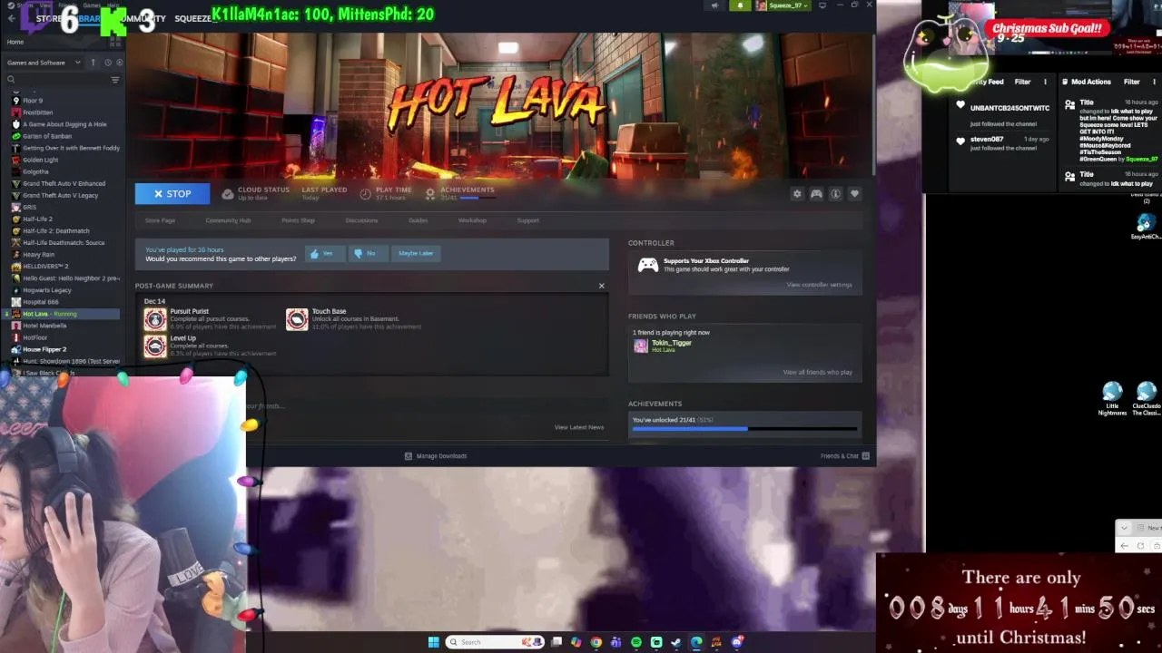Go to library Home
1162x653 pixels.
[15, 42]
